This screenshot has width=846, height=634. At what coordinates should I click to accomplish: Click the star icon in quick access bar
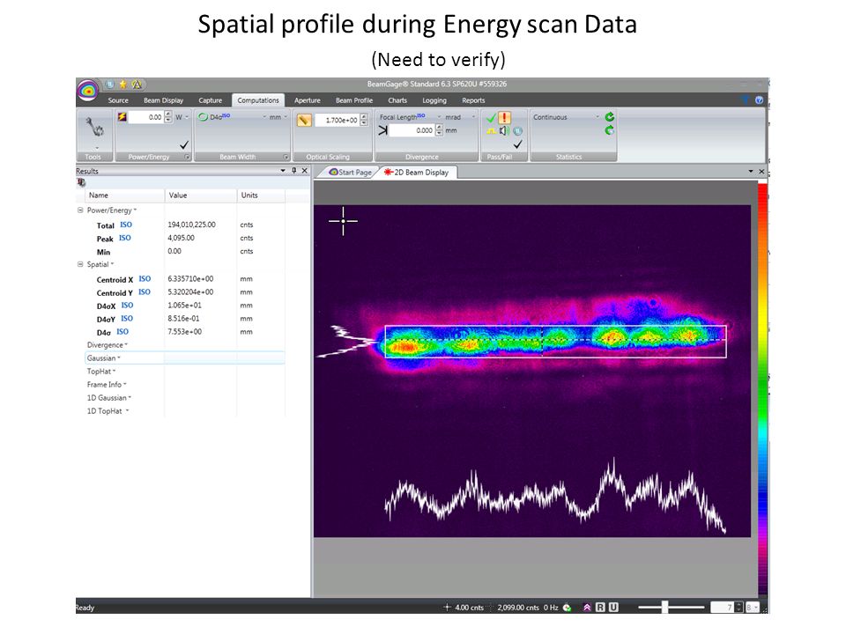point(123,85)
